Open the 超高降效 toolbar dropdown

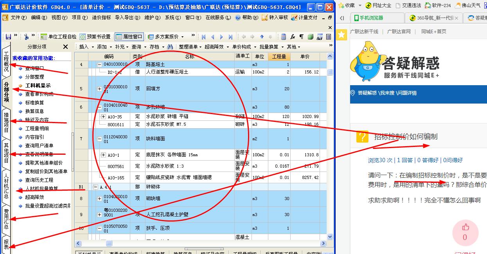[216, 47]
